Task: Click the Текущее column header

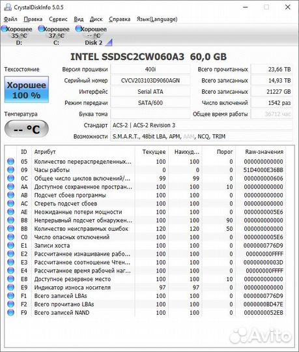Action: [x=152, y=152]
